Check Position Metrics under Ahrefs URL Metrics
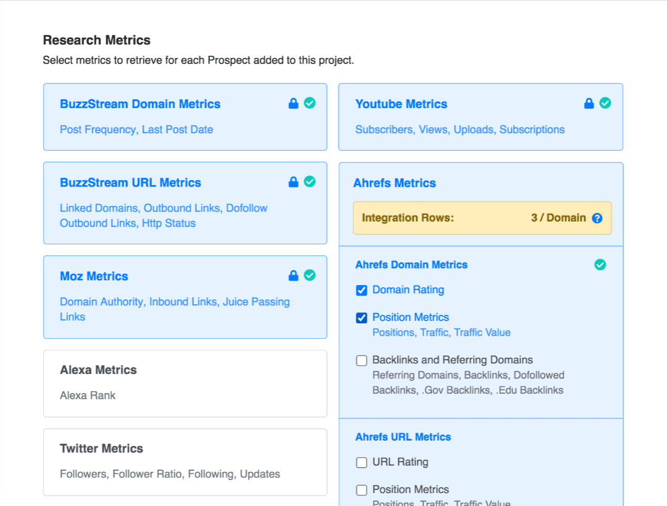Viewport: 667px width, 506px height. click(361, 490)
